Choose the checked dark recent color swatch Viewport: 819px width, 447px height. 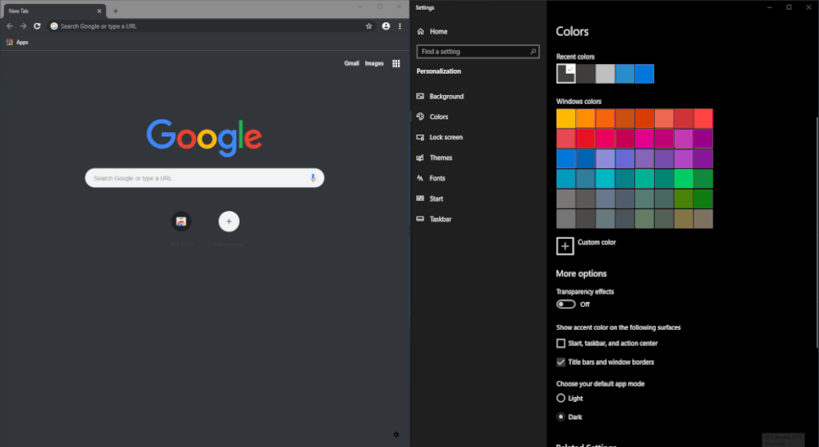pos(565,74)
